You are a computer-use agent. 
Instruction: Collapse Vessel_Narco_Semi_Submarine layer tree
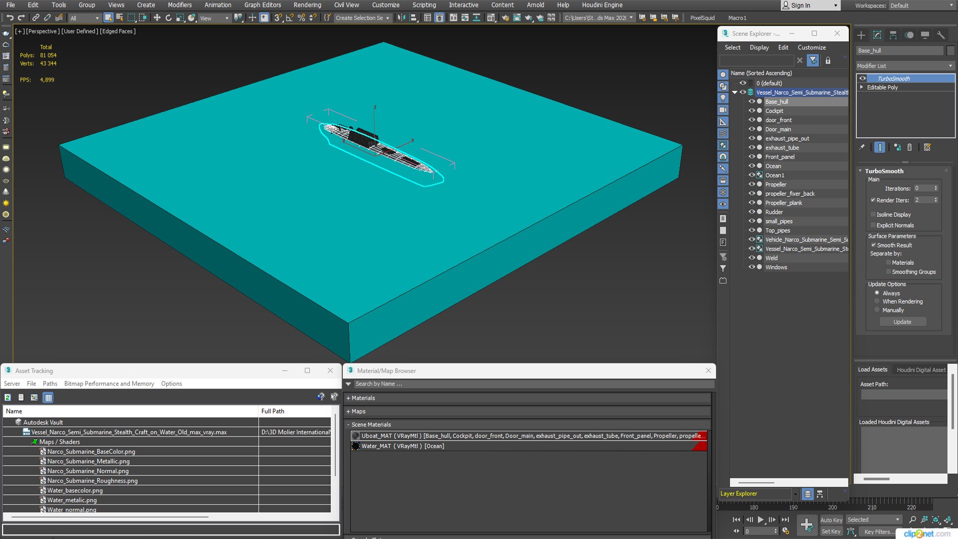[734, 92]
